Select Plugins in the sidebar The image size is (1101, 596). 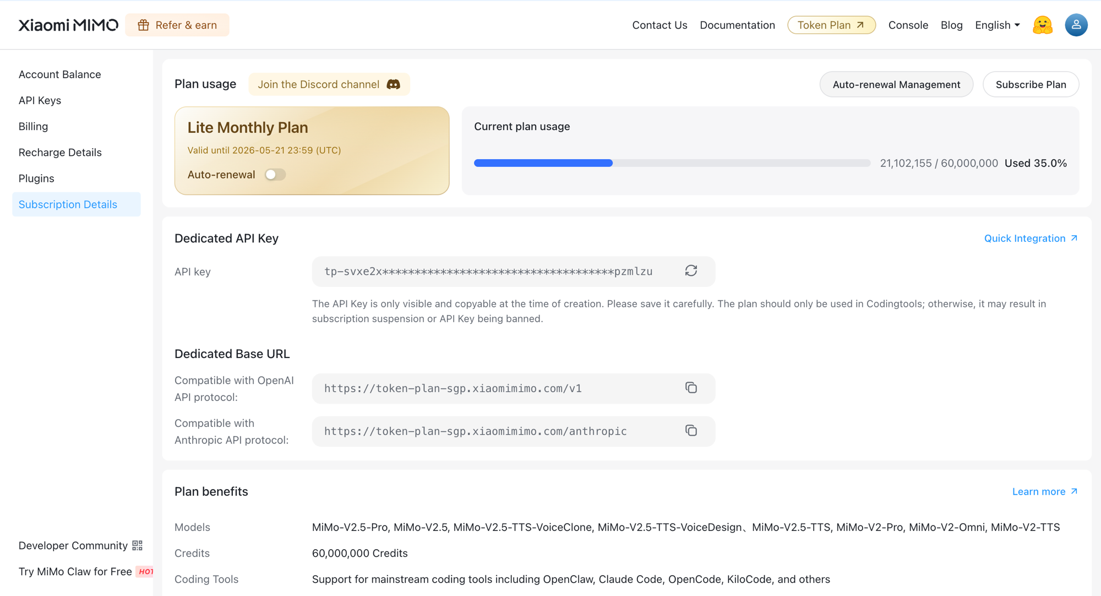coord(36,178)
